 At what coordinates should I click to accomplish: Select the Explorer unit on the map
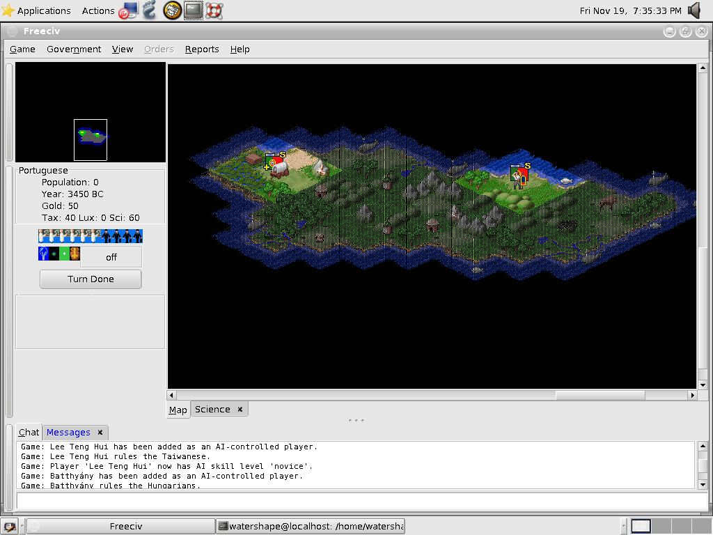pyautogui.click(x=517, y=179)
